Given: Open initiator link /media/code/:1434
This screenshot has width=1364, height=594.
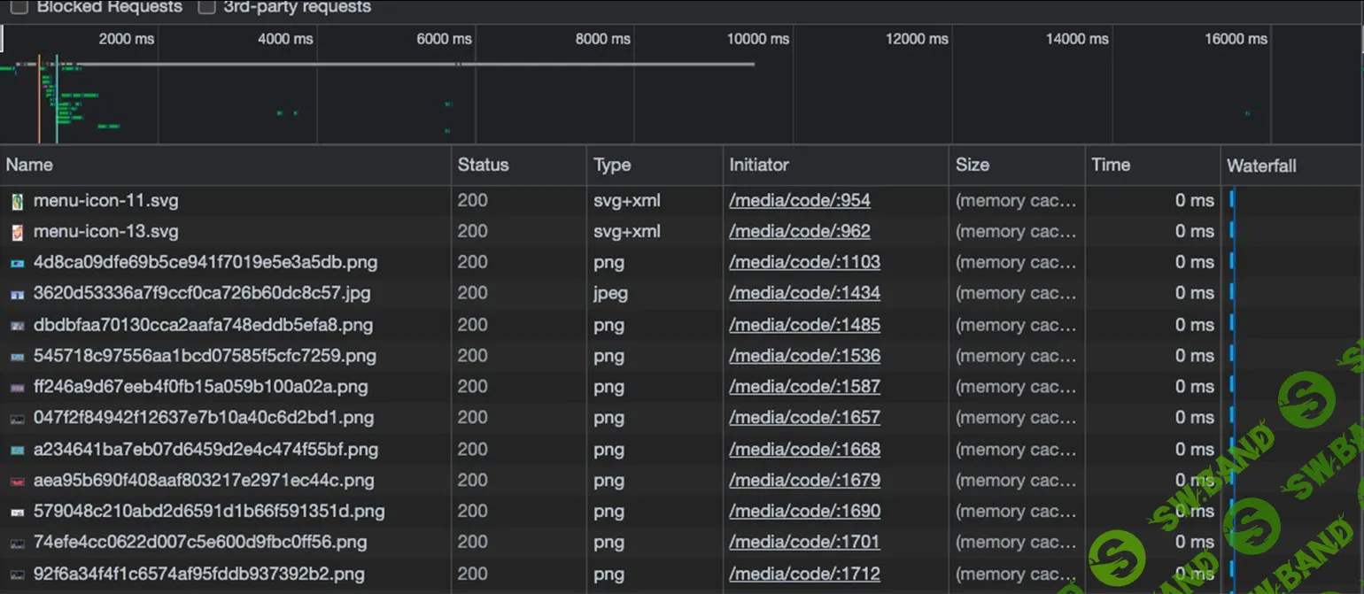Looking at the screenshot, I should point(804,293).
